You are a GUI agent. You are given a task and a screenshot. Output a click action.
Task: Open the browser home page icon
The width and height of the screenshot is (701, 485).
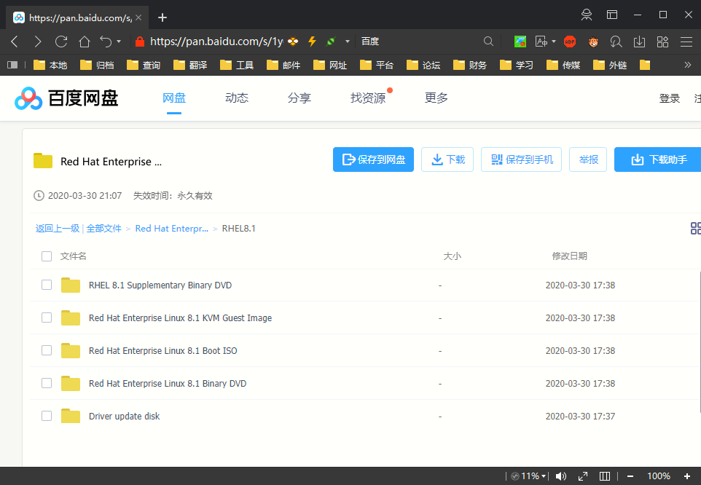[x=85, y=42]
